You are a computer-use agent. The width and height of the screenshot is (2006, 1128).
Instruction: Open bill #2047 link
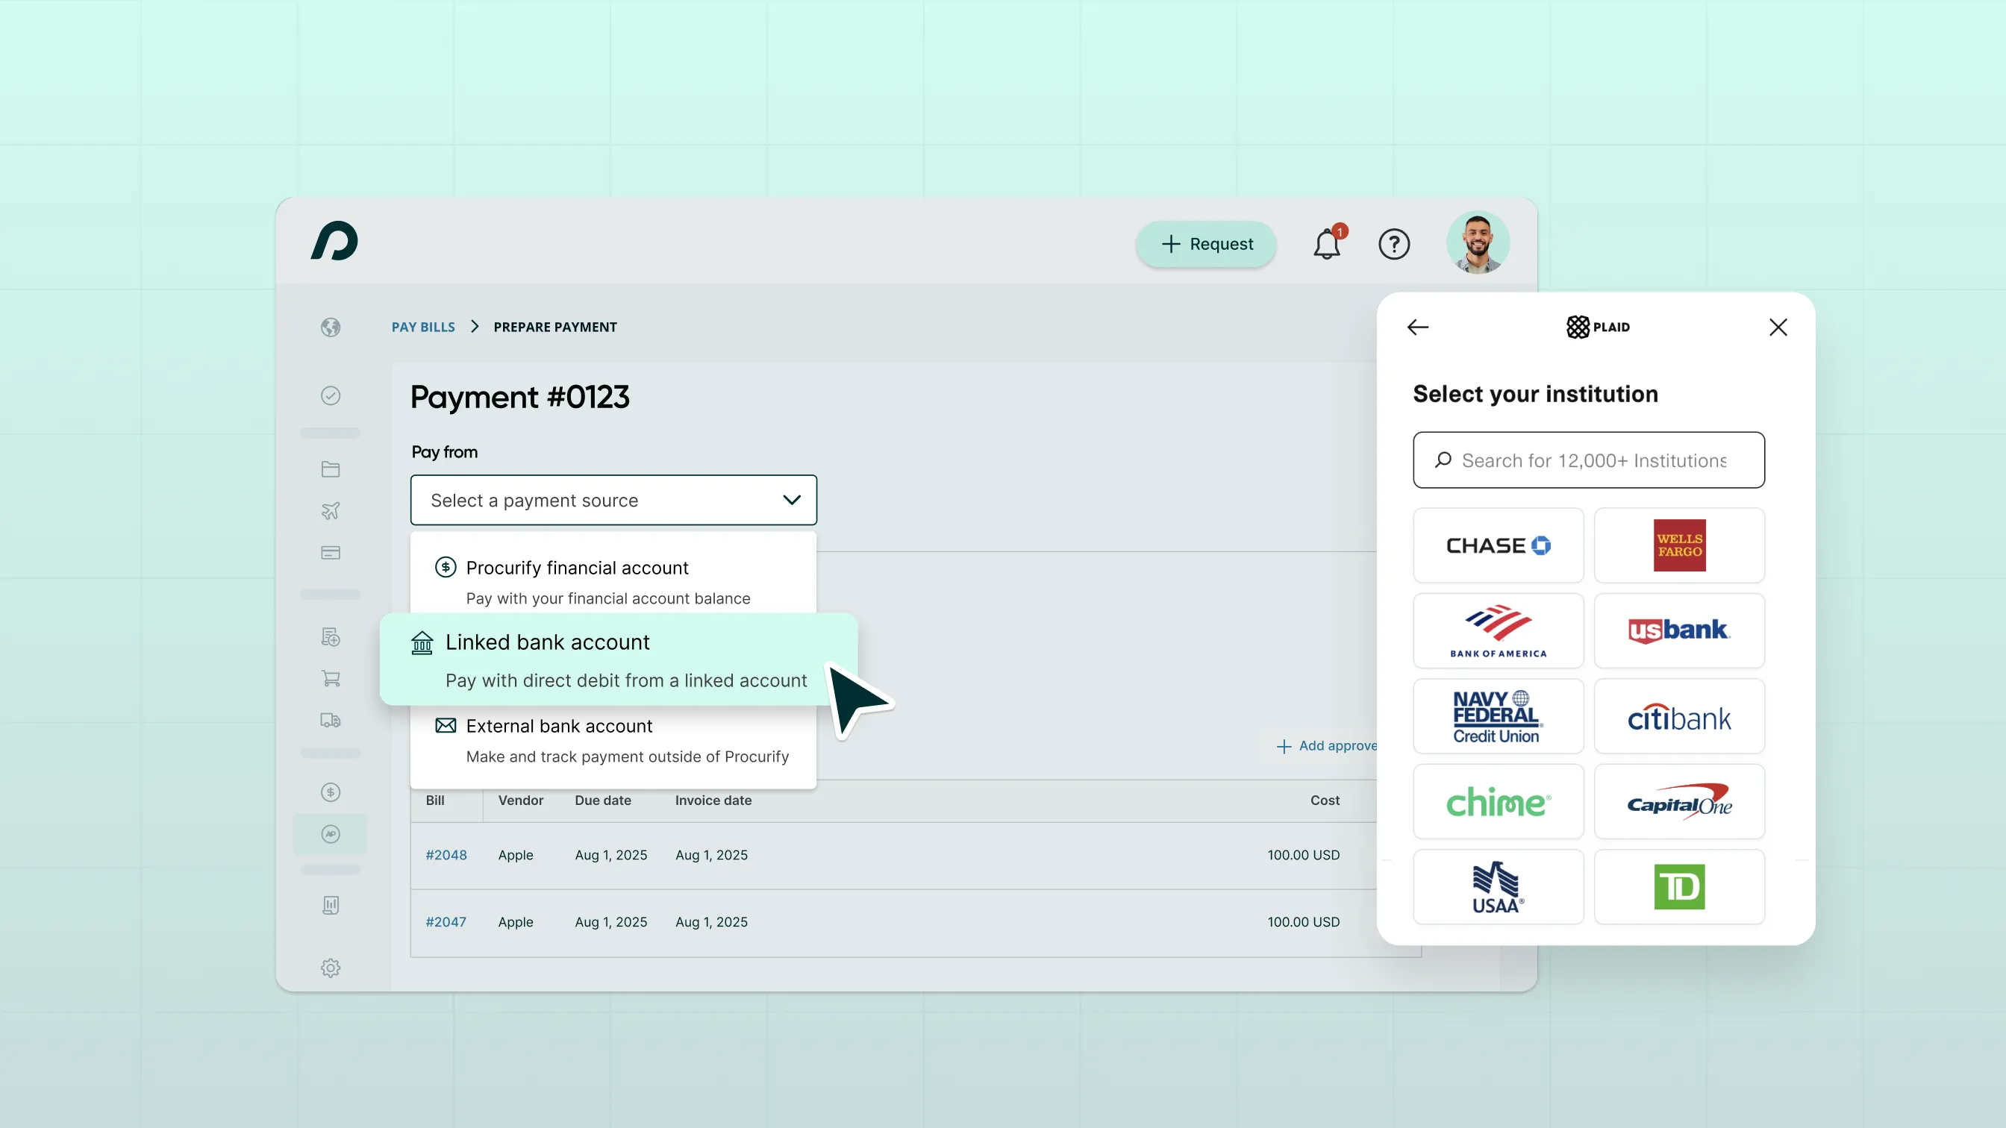[x=446, y=921]
